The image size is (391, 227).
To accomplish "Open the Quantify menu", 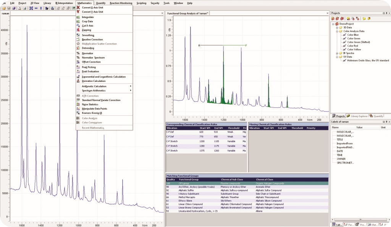I will pyautogui.click(x=100, y=3).
